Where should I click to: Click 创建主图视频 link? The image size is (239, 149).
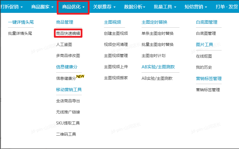coord(116,33)
